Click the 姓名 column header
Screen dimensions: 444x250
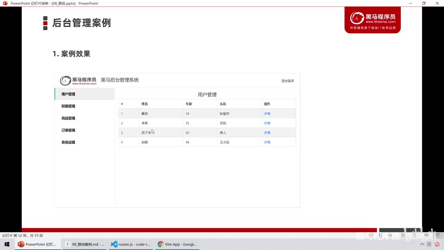coord(145,104)
